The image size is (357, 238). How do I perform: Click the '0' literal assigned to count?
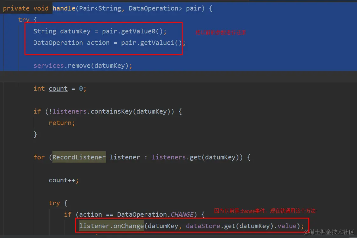click(81, 88)
